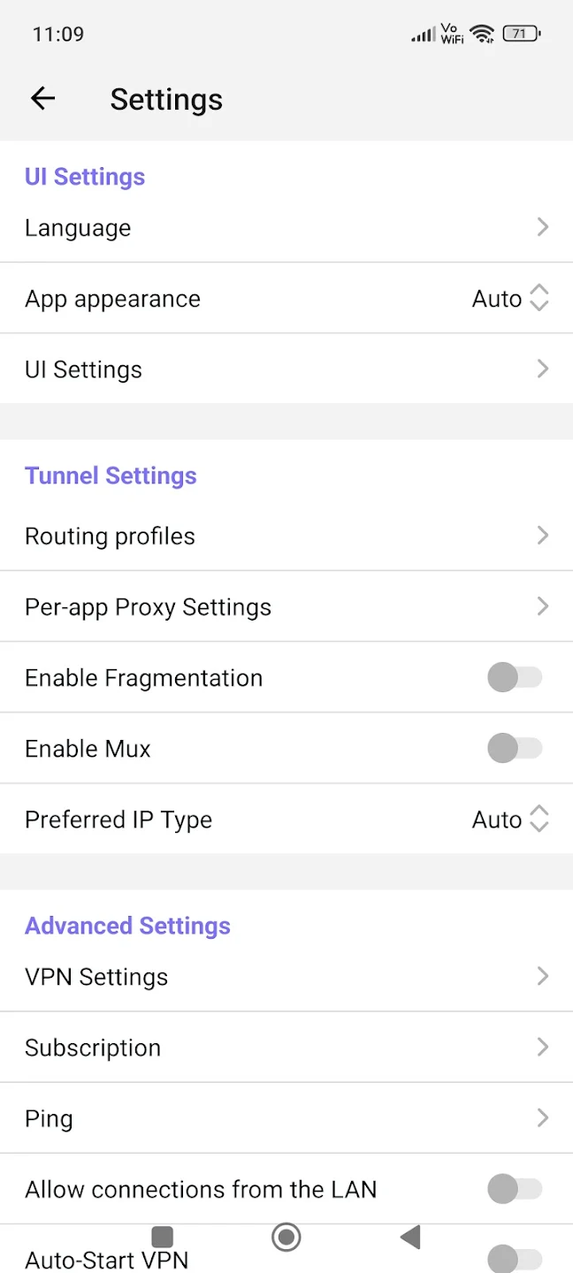The height and width of the screenshot is (1273, 573).
Task: Tap the Tunnel Settings section header
Action: pos(111,476)
